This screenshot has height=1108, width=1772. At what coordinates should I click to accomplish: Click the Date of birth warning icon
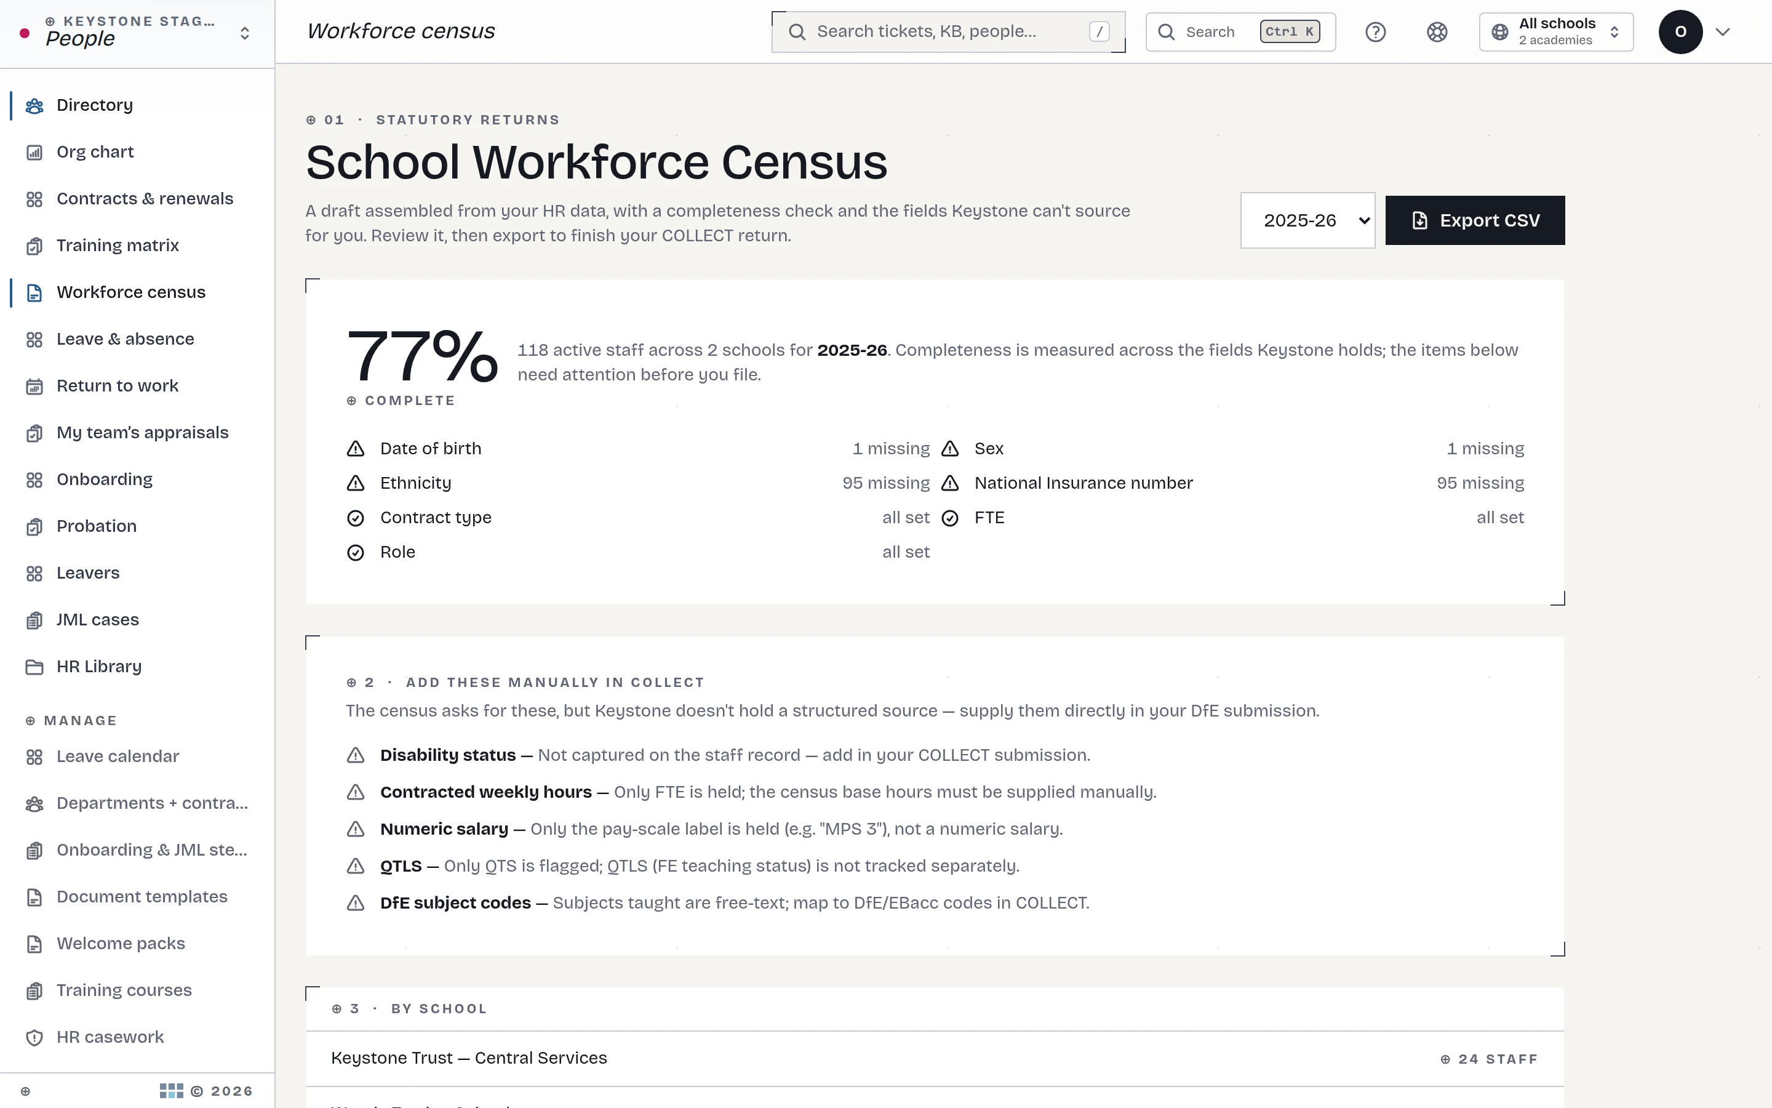(x=355, y=449)
